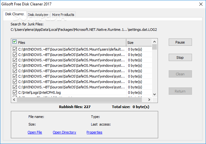The height and width of the screenshot is (144, 206).
Task: Click the file list scroll up arrow
Action: pyautogui.click(x=154, y=42)
